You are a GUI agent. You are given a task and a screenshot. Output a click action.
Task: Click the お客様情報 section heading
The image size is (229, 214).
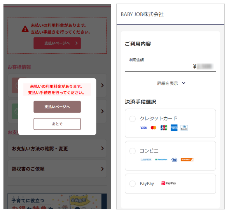click(19, 67)
